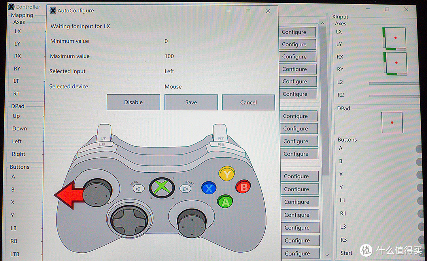Click Configure for the LTB button row
This screenshot has width=427, height=261.
point(300,254)
